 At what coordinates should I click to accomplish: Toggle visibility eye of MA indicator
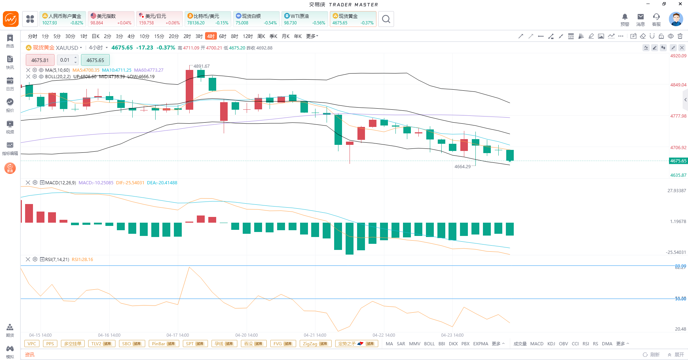pos(41,70)
